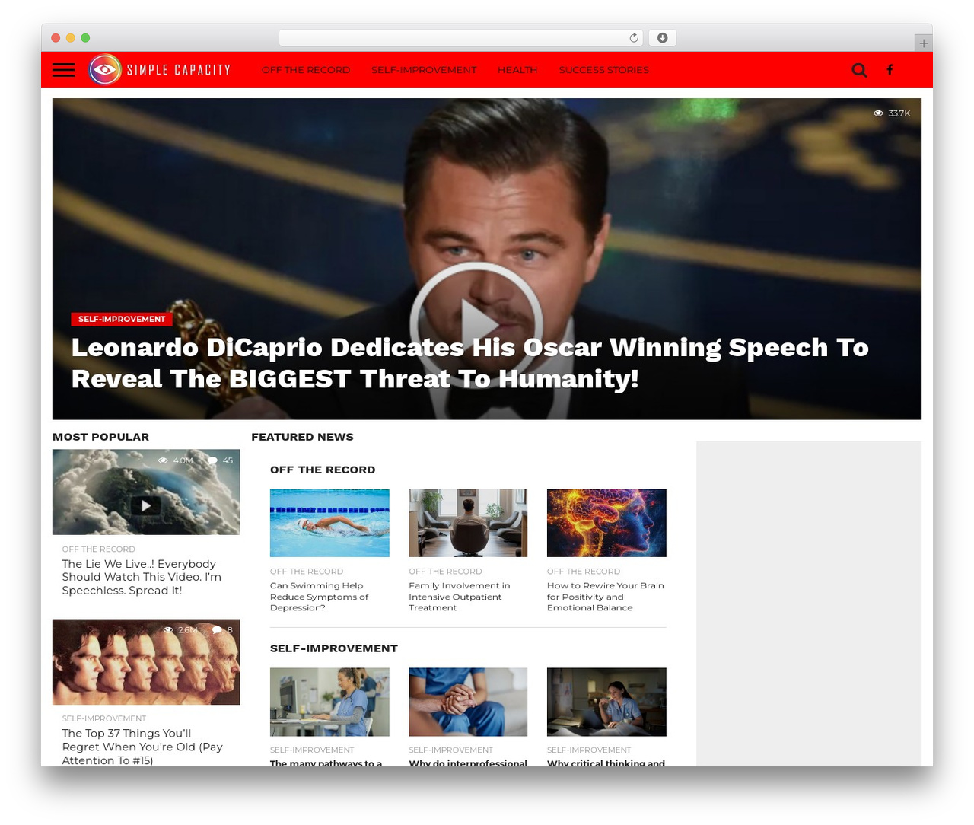Open Health nav menu
The width and height of the screenshot is (974, 825).
tap(517, 70)
